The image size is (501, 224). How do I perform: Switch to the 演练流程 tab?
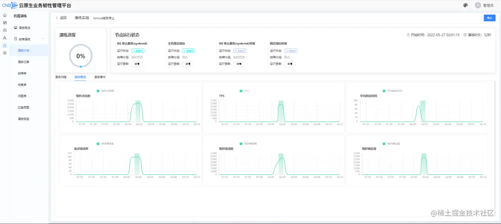coord(61,77)
